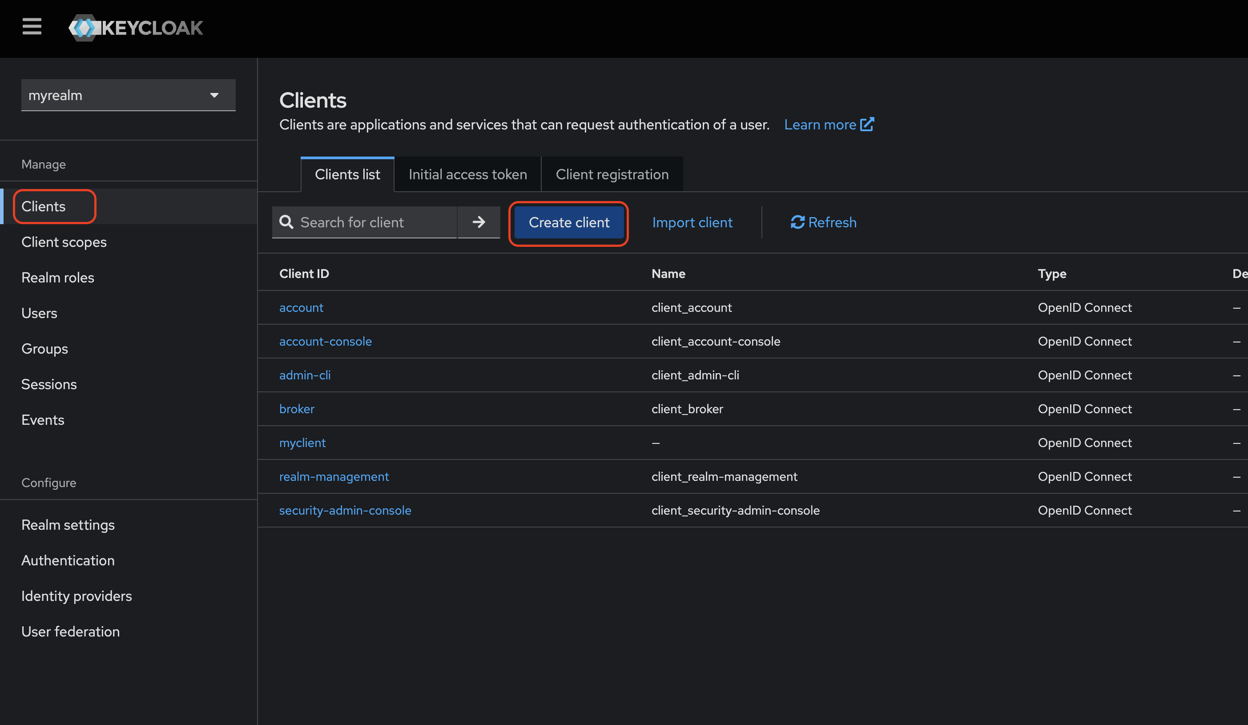Viewport: 1248px width, 725px height.
Task: Open the Users section
Action: [x=129, y=313]
